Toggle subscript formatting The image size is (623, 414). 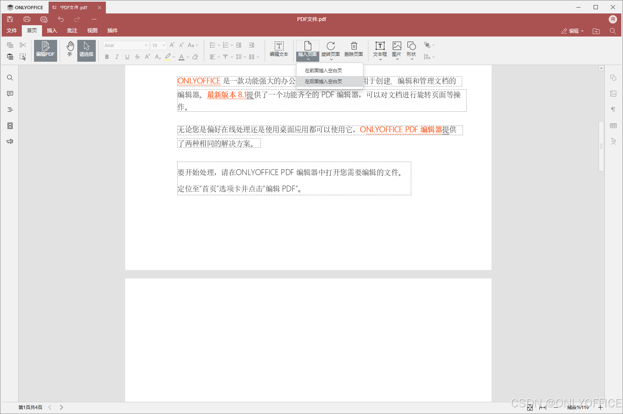158,57
